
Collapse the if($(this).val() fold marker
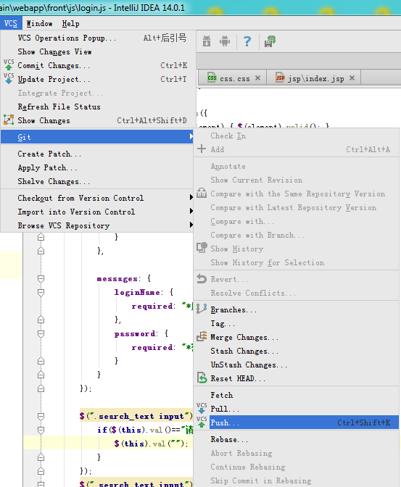point(41,430)
